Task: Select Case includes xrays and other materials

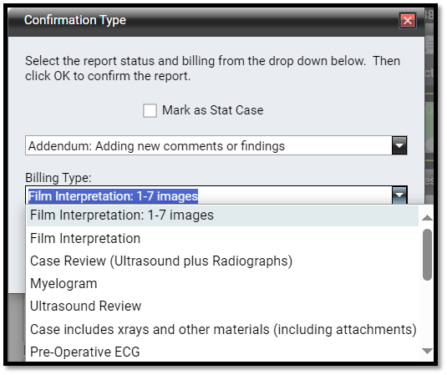Action: tap(222, 329)
